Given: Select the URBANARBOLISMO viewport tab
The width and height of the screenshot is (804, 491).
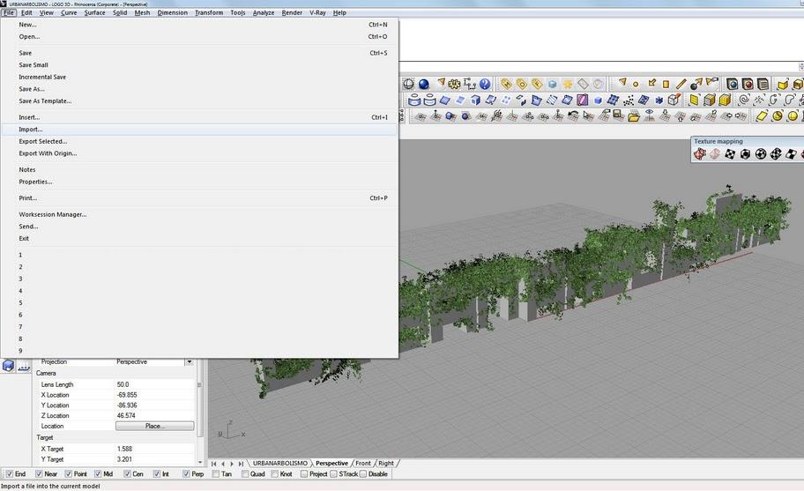Looking at the screenshot, I should point(280,464).
